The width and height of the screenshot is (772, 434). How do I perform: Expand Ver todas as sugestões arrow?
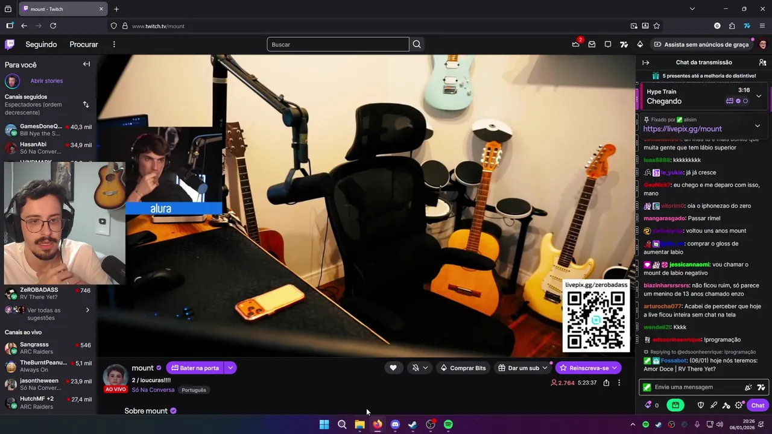point(87,310)
